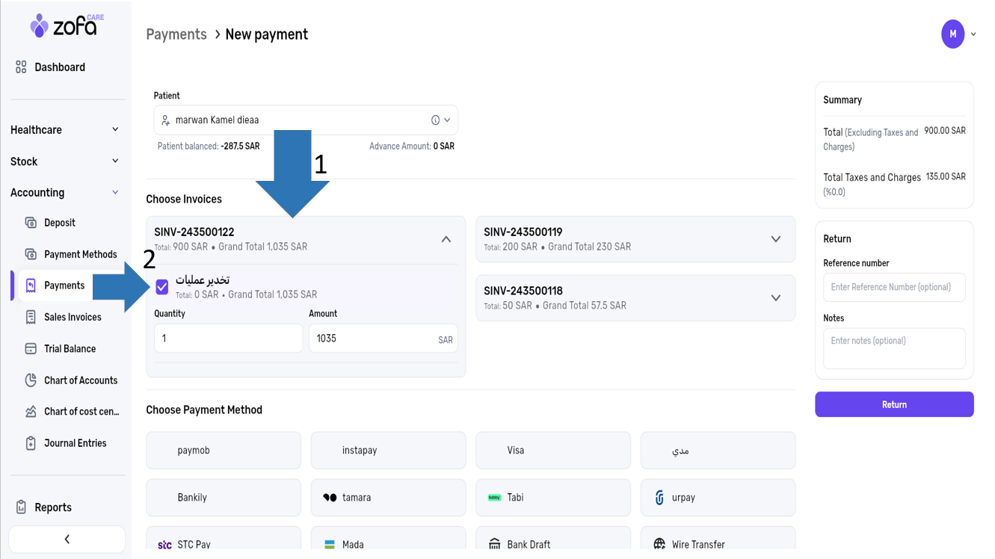Click the Chart of Accounts pie icon
The image size is (995, 559).
[x=31, y=380]
